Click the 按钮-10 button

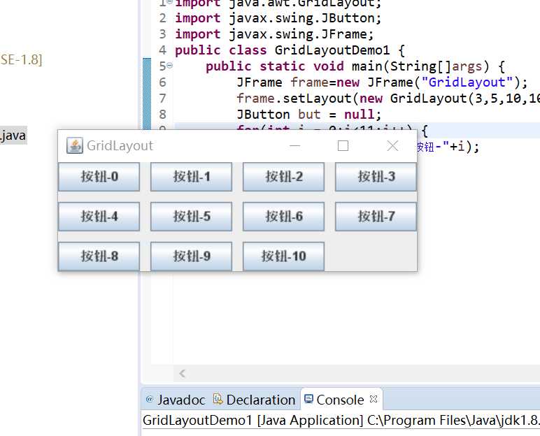click(x=283, y=256)
